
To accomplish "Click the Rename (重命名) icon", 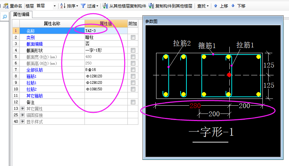I will (x=6, y=6).
